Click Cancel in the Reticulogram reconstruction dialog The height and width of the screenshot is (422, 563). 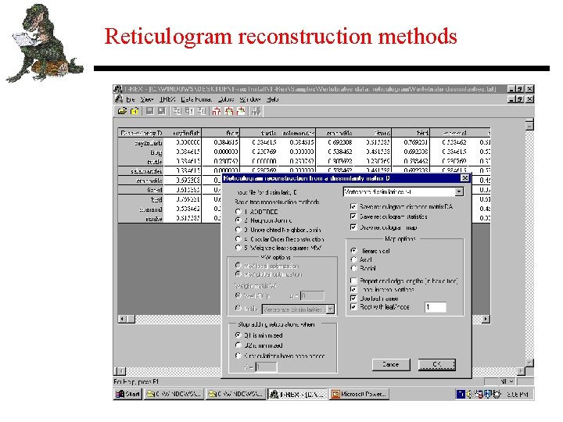pyautogui.click(x=391, y=365)
